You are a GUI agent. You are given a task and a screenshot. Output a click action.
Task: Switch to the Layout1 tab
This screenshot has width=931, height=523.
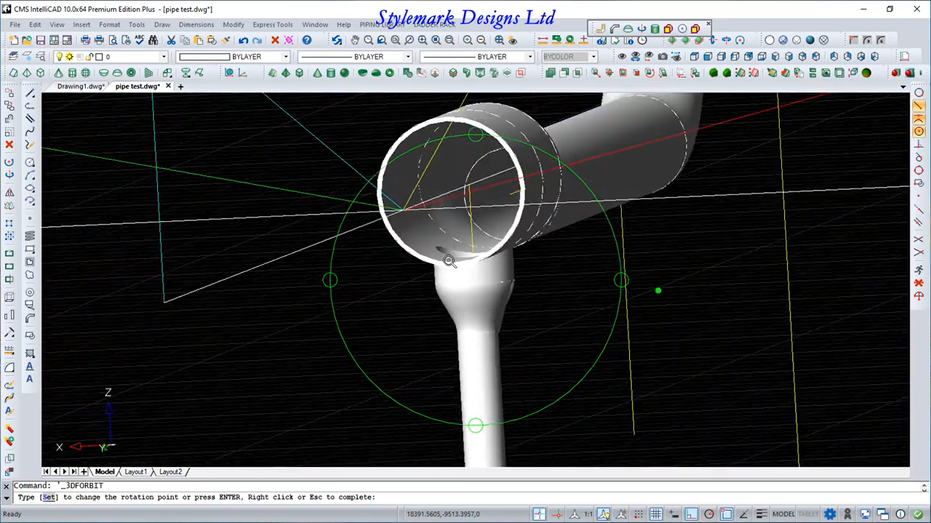coord(135,471)
